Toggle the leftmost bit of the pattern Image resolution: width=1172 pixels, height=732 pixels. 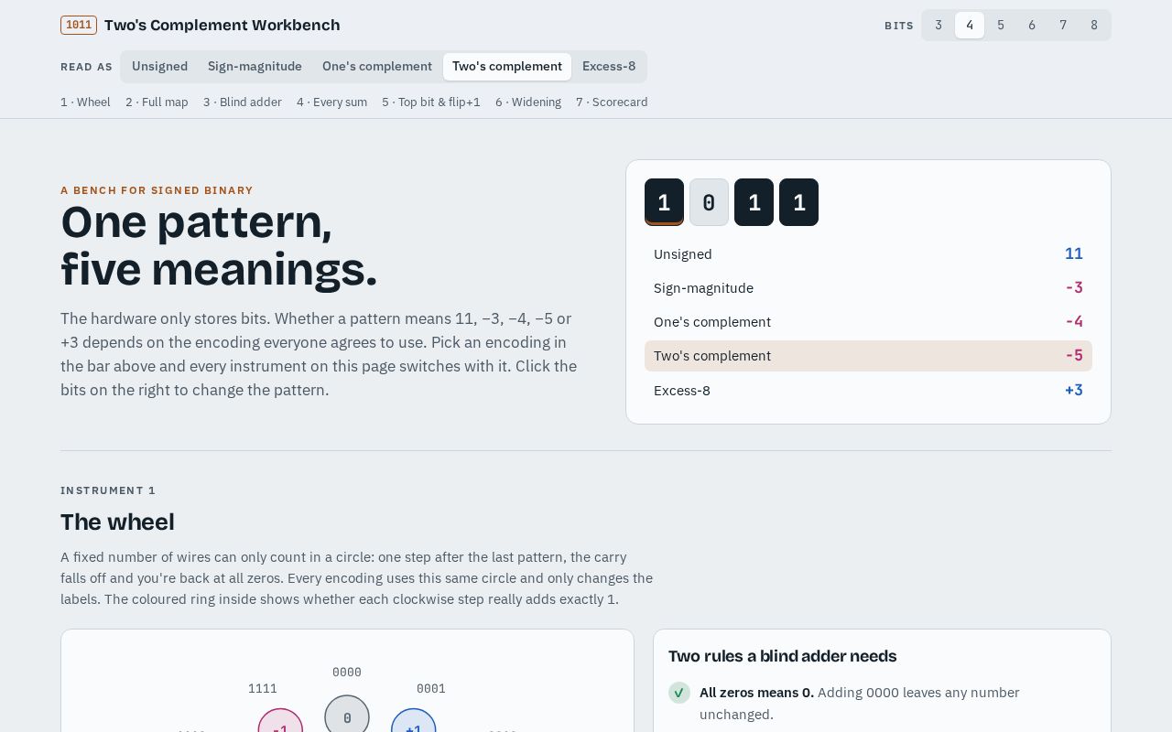tap(664, 202)
